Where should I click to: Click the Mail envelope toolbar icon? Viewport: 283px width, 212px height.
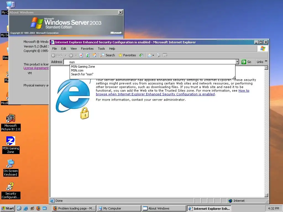click(150, 55)
